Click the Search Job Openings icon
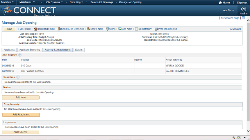 [59, 29]
